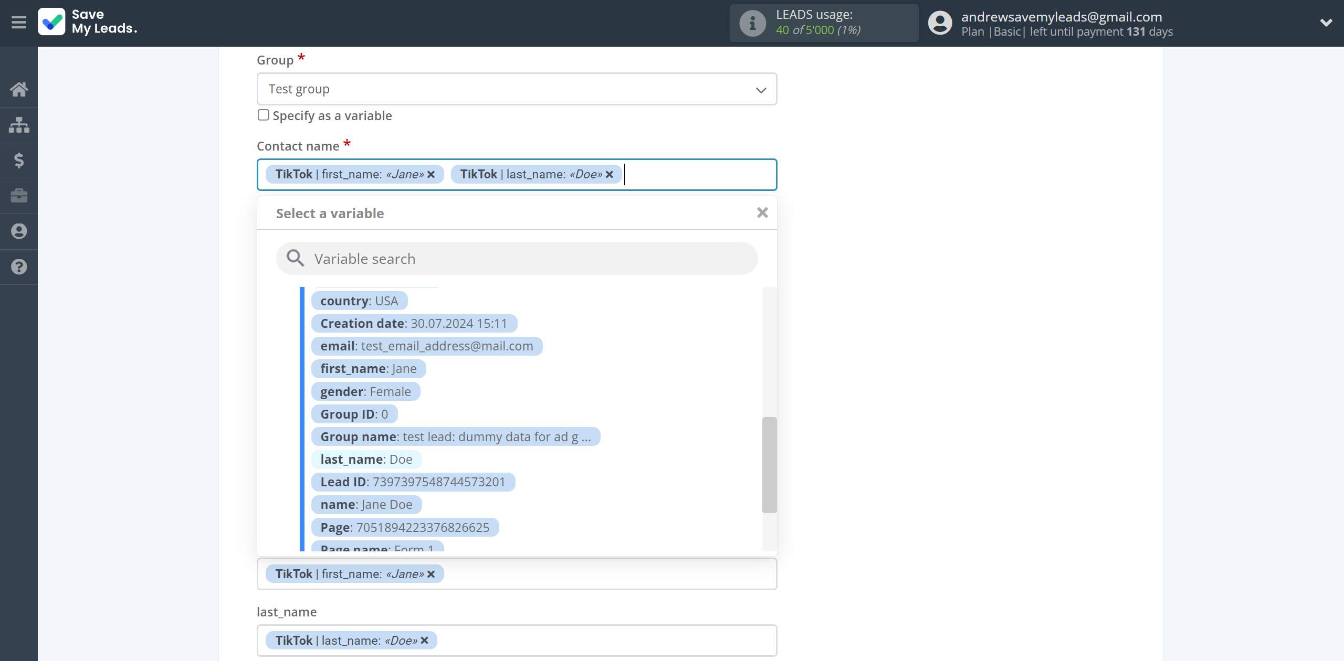Open the user profile sidebar icon
The width and height of the screenshot is (1344, 661).
coord(19,231)
